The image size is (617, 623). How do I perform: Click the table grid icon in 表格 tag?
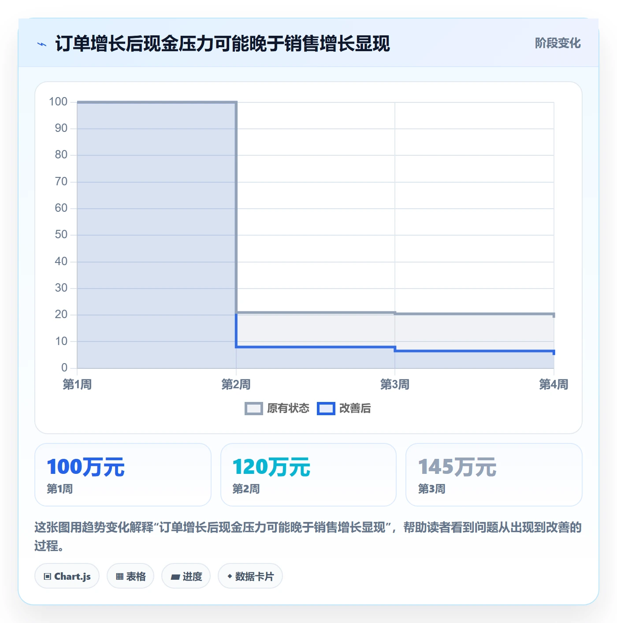pos(119,576)
